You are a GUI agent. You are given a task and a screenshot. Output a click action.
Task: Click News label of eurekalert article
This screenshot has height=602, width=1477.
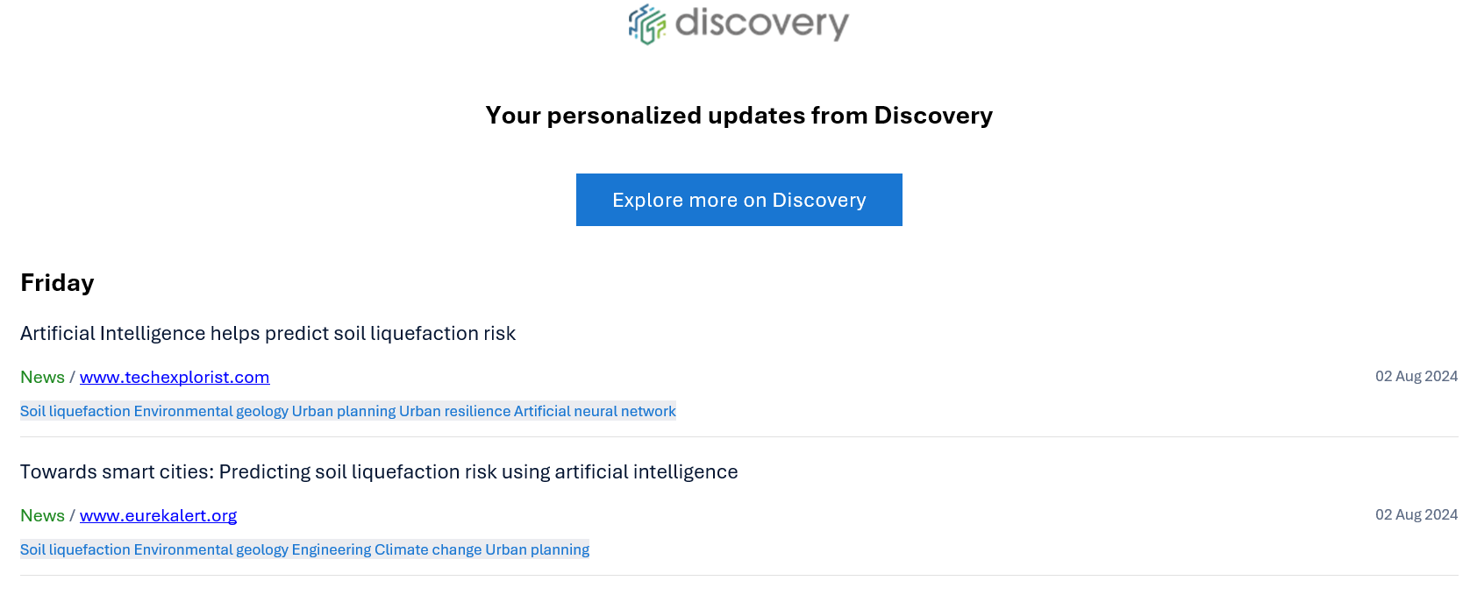[42, 515]
